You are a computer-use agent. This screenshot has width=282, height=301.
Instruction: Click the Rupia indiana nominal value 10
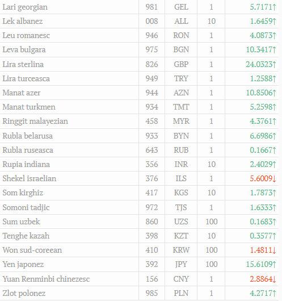(x=212, y=164)
